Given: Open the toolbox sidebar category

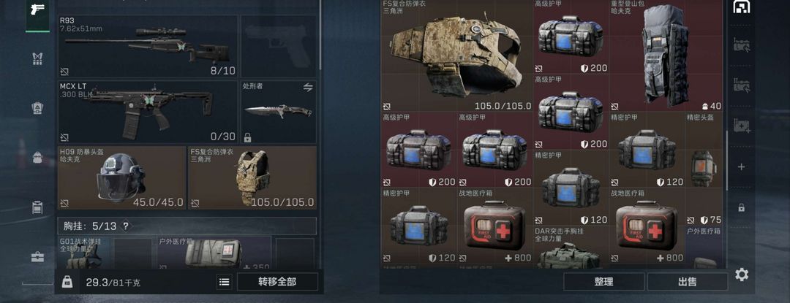Looking at the screenshot, I should point(38,257).
